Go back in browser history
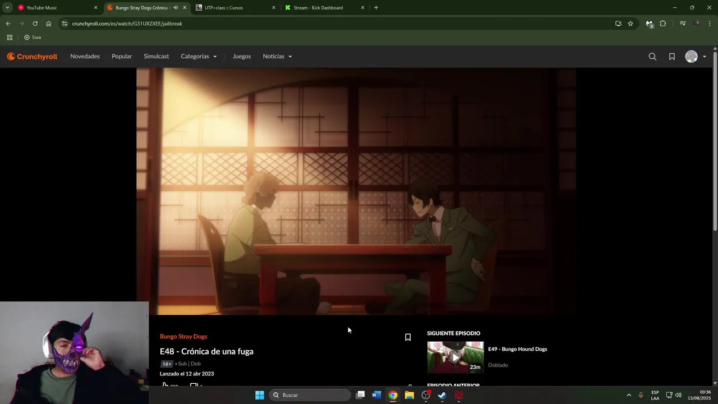The width and height of the screenshot is (718, 404). [x=8, y=24]
